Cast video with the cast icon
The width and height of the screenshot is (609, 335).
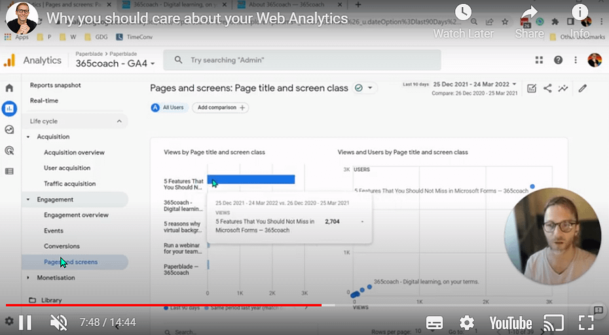tap(553, 323)
